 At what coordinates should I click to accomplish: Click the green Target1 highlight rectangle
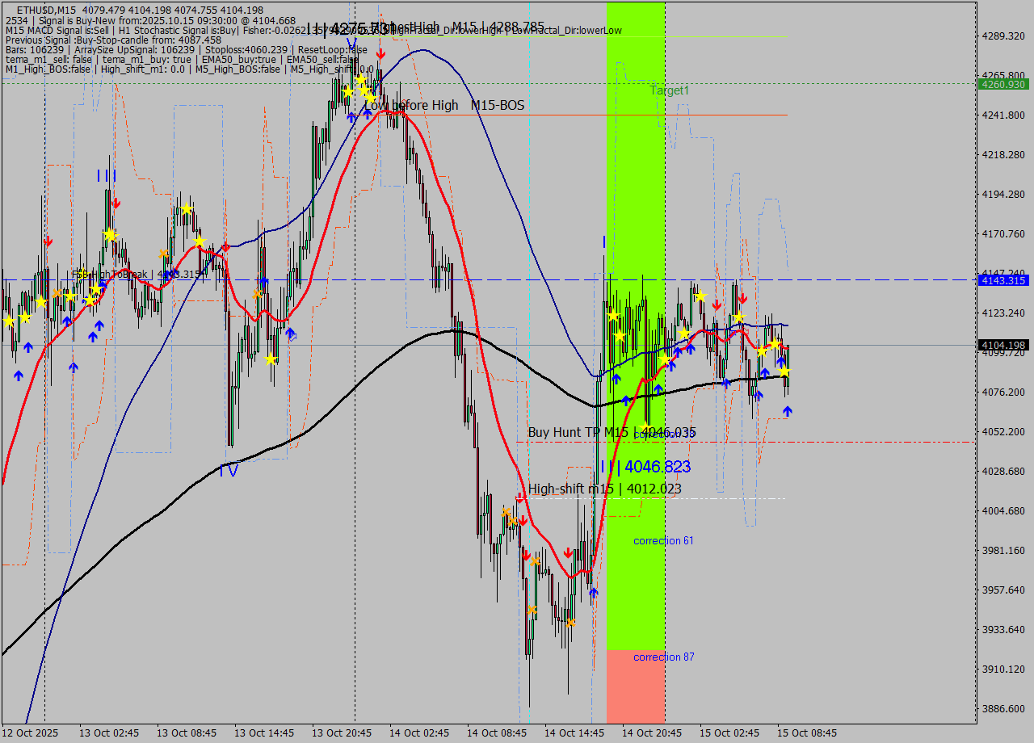coord(637,242)
